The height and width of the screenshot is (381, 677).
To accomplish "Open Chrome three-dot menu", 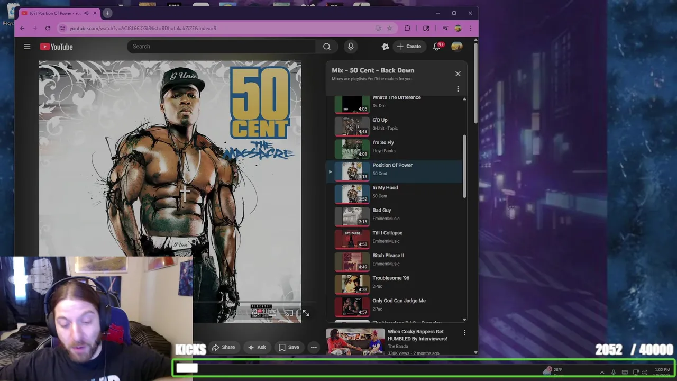I will 470,28.
